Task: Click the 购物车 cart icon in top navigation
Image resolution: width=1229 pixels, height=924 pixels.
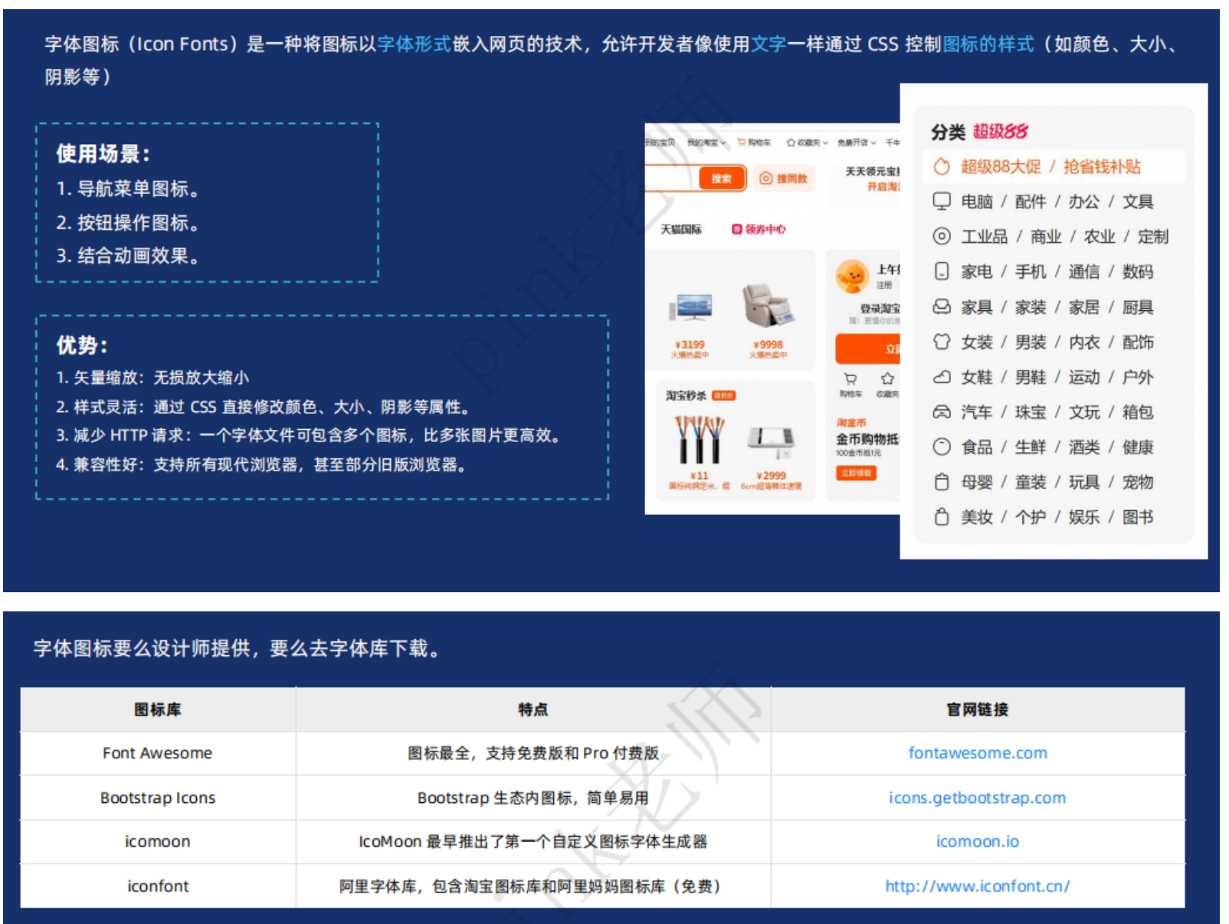Action: point(742,143)
